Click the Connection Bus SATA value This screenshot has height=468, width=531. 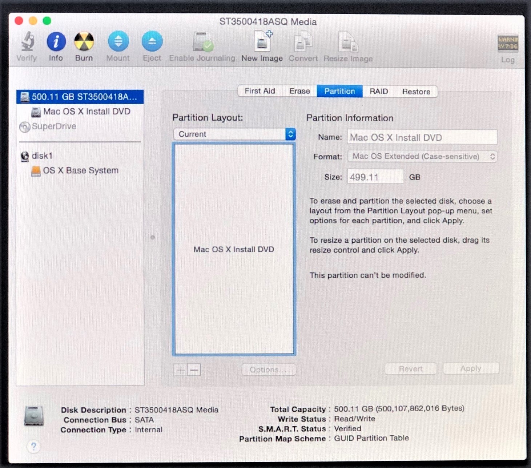(x=144, y=420)
